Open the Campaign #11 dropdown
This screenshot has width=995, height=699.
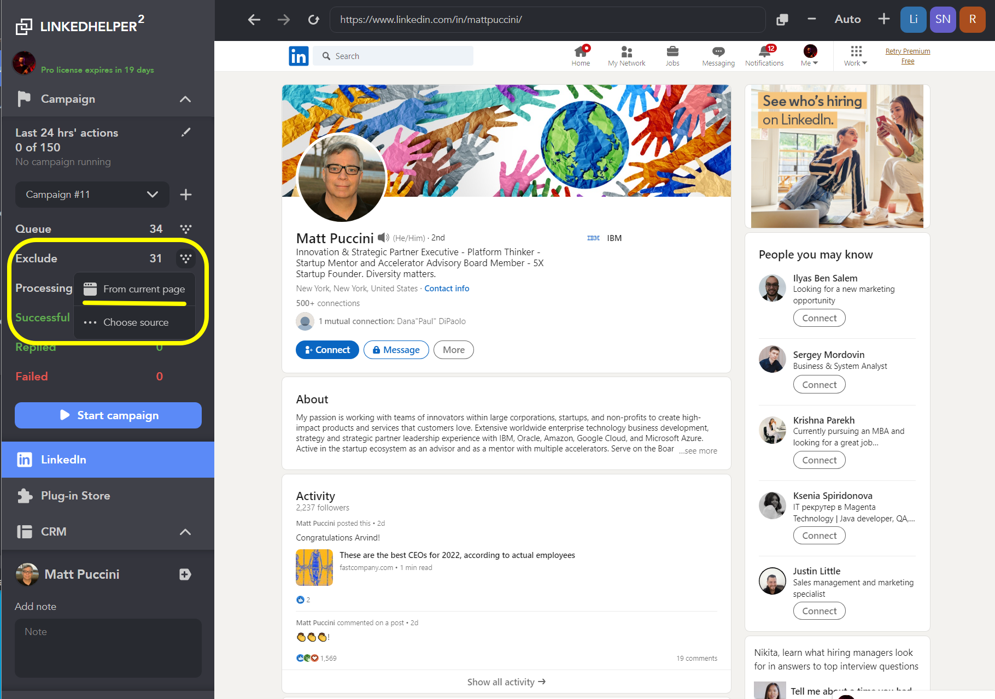click(92, 195)
